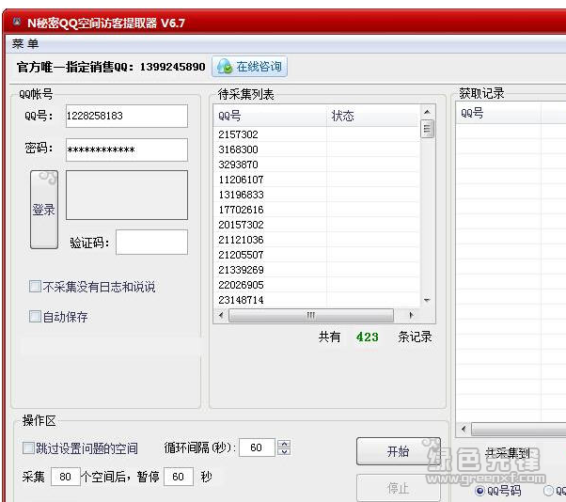Click pending list horizontal scrollbar thumb

tap(311, 315)
